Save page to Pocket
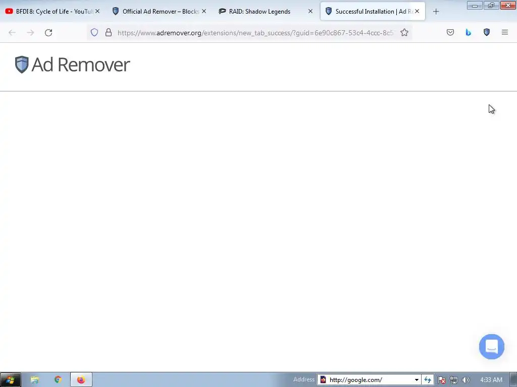The width and height of the screenshot is (517, 387). [x=450, y=32]
